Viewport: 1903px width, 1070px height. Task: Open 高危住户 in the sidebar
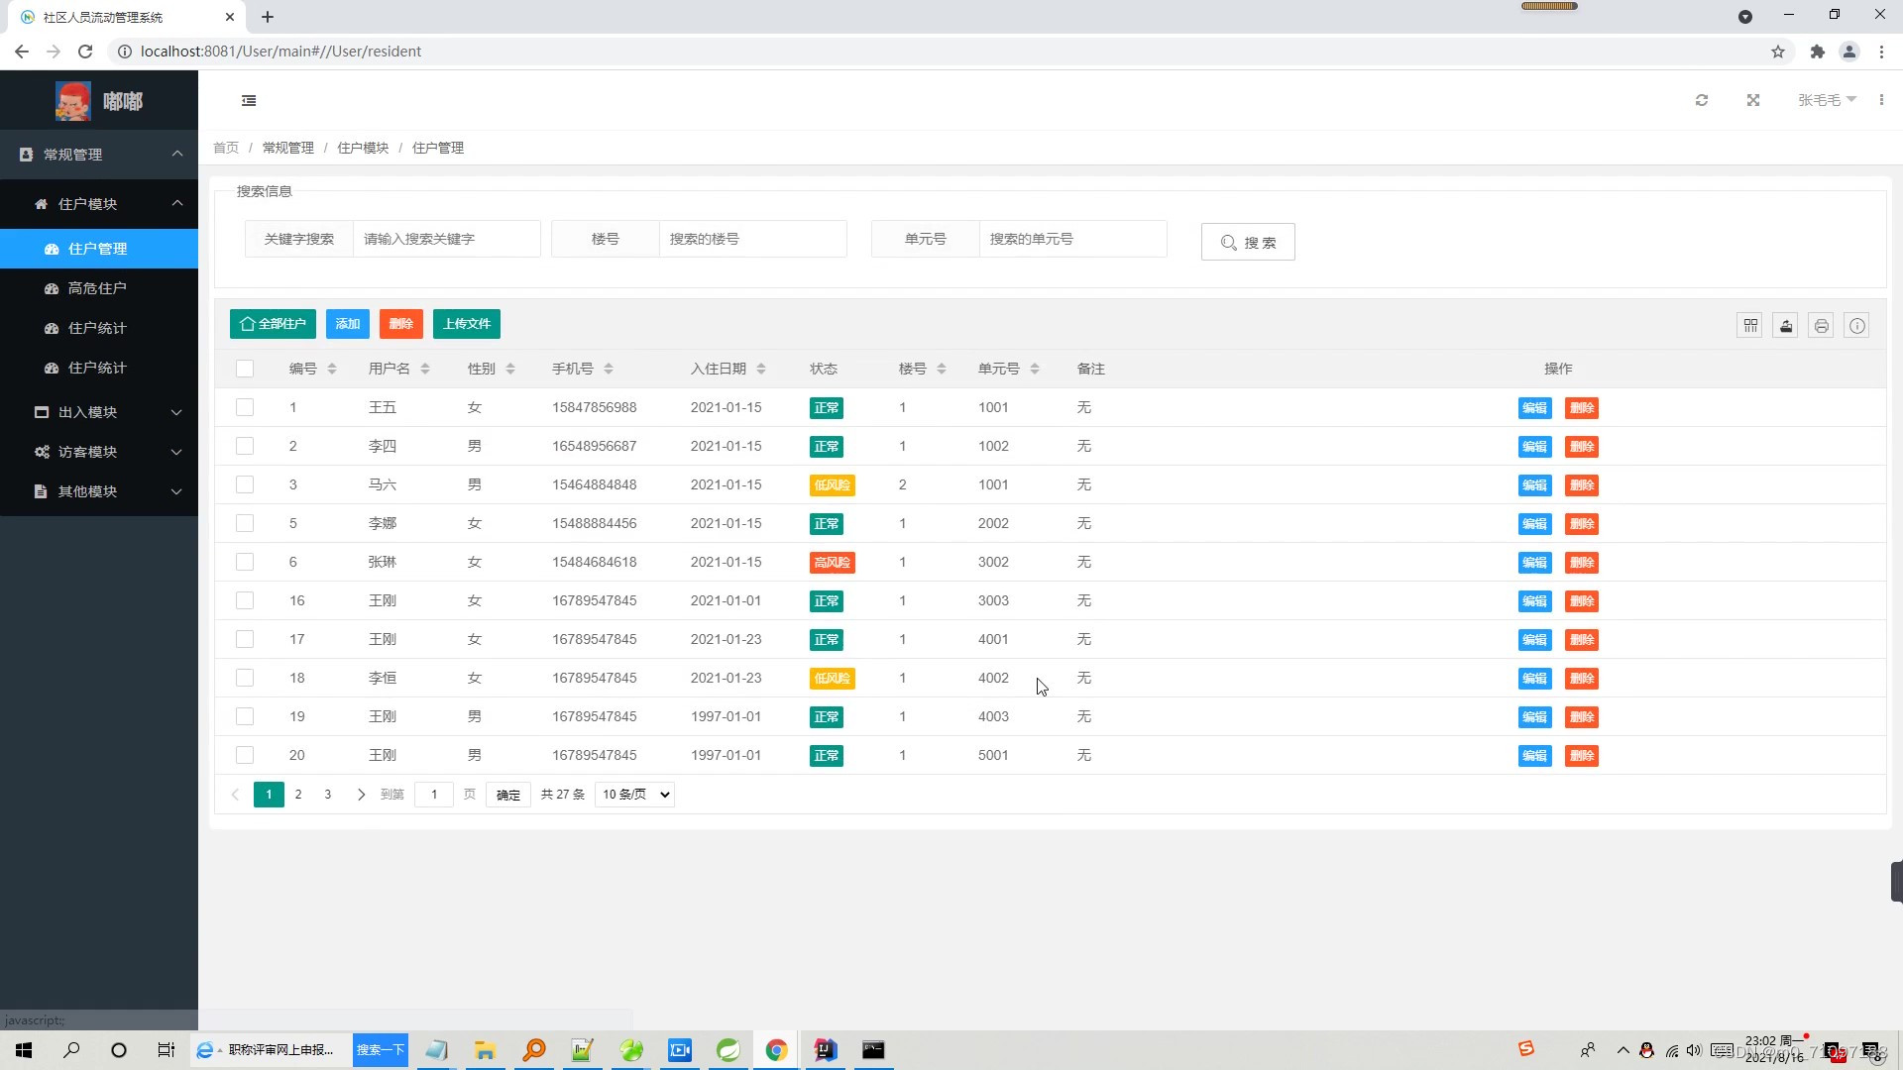97,288
